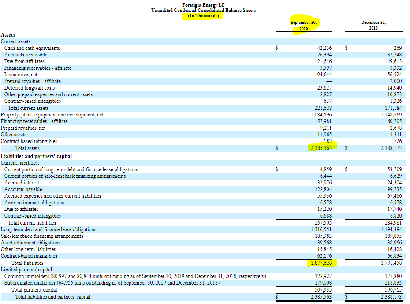The image size is (410, 304).
Task: Select the 257,505 total current liabilities value
Action: point(323,223)
